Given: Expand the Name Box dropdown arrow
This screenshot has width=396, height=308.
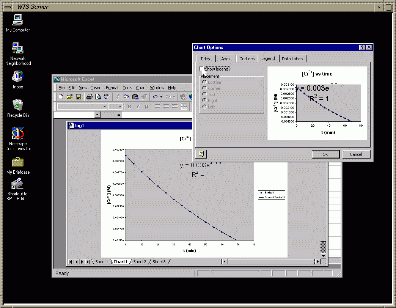Looking at the screenshot, I should [x=97, y=115].
